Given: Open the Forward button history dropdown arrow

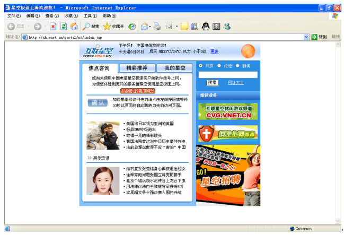Looking at the screenshot, I should [45, 27].
